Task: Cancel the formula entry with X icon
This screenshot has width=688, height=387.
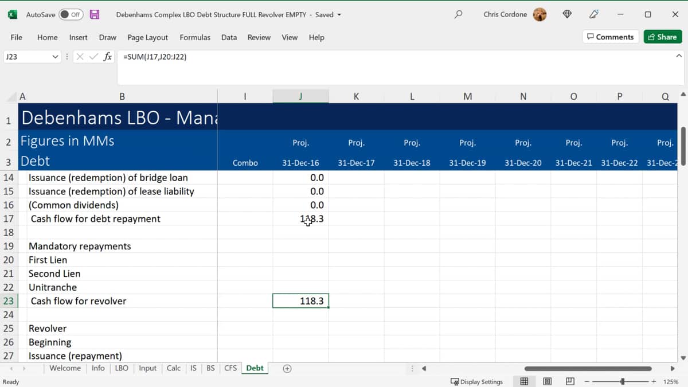Action: 80,57
